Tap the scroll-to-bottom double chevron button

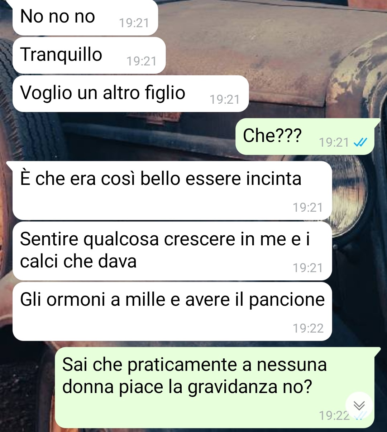tap(359, 406)
